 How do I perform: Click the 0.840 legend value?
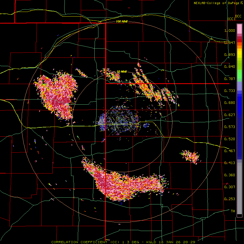230,67
